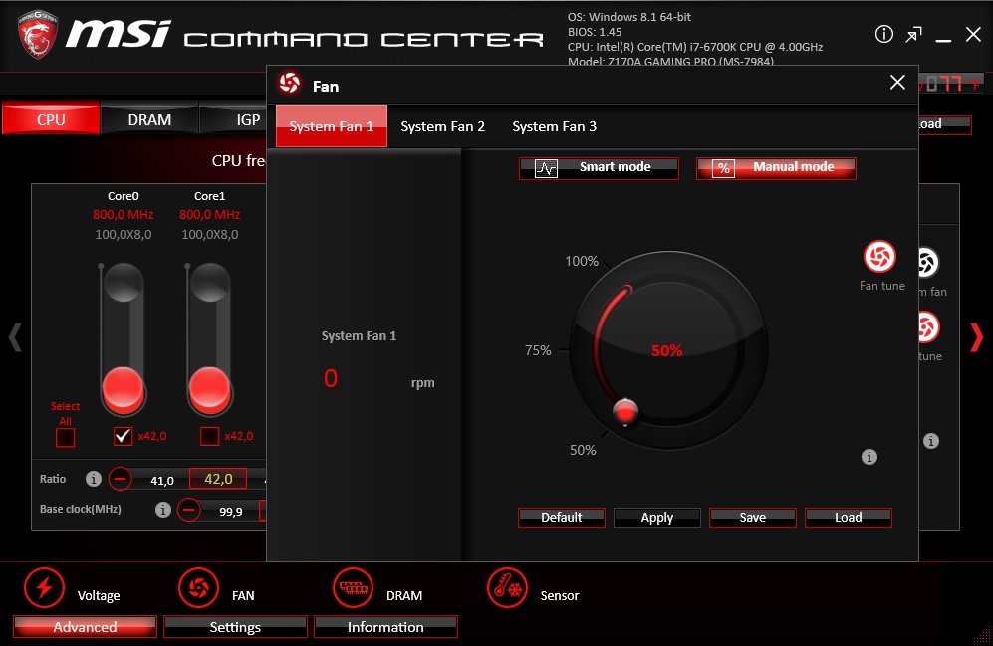
Task: Click the Load button in Fan dialog
Action: 848,517
